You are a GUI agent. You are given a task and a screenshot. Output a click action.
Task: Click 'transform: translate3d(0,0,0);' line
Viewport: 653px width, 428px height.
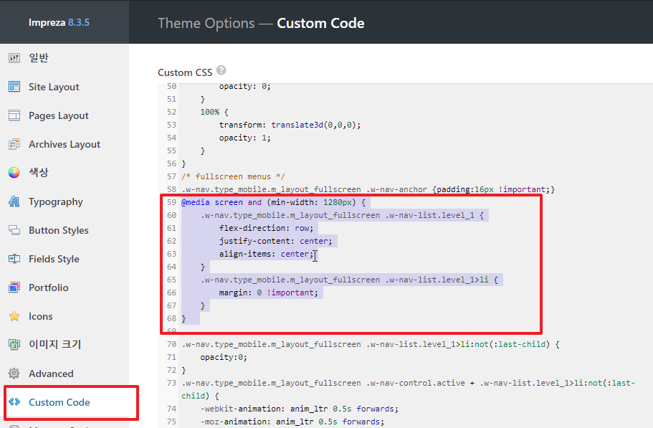[x=290, y=125]
